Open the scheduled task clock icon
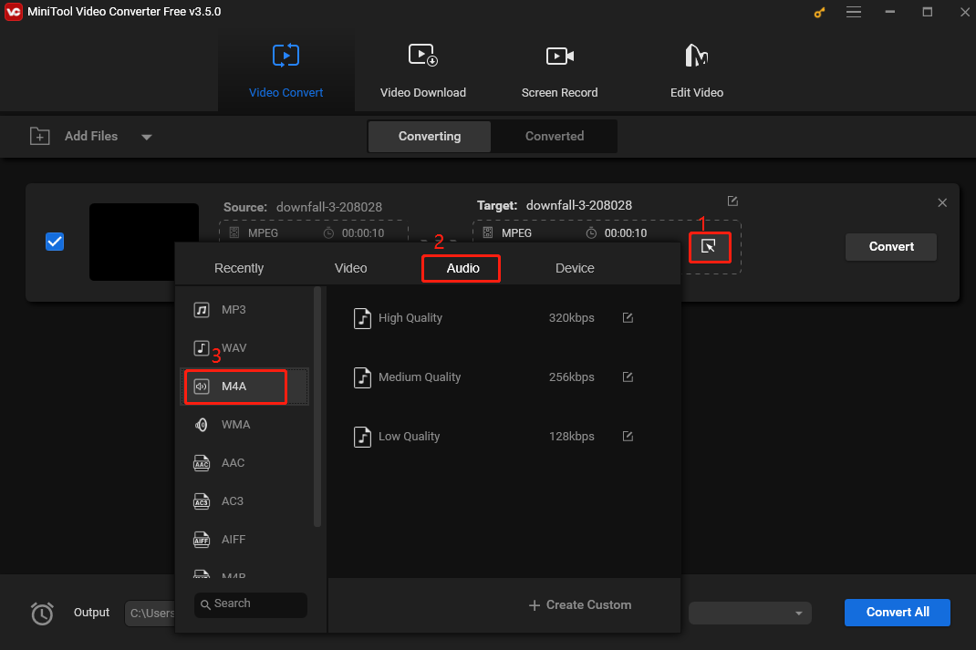This screenshot has height=650, width=976. [42, 614]
